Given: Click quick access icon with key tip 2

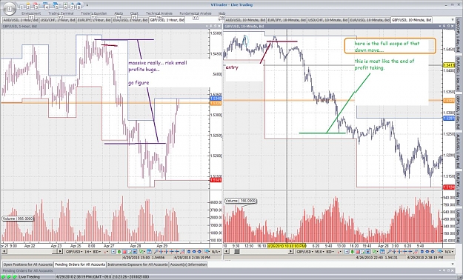Looking at the screenshot, I should point(28,7).
